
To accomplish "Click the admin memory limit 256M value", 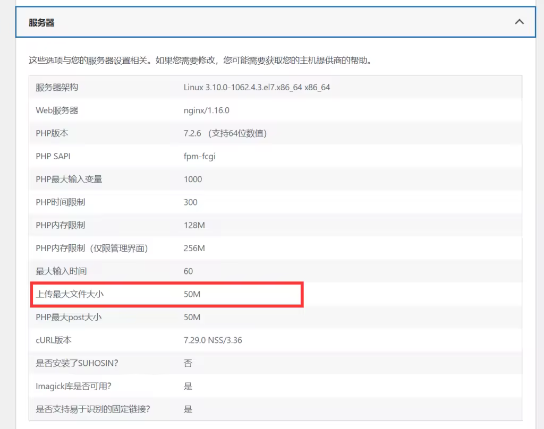I will click(194, 248).
